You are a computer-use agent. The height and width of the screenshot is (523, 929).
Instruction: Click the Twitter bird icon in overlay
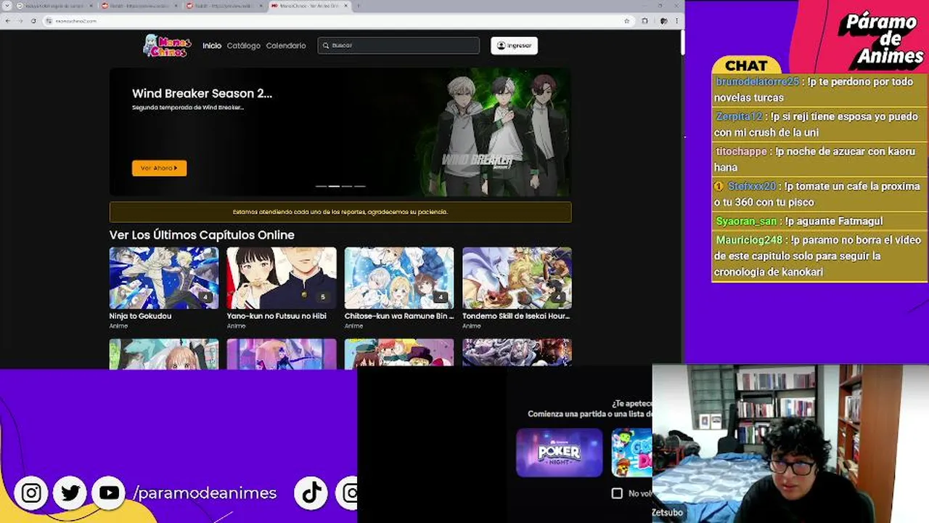tap(70, 493)
